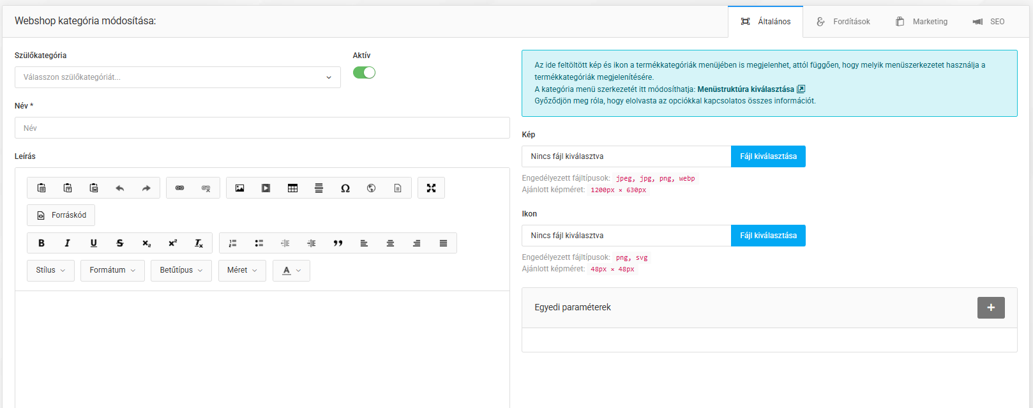1033x408 pixels.
Task: Apply subscript formatting
Action: click(146, 243)
